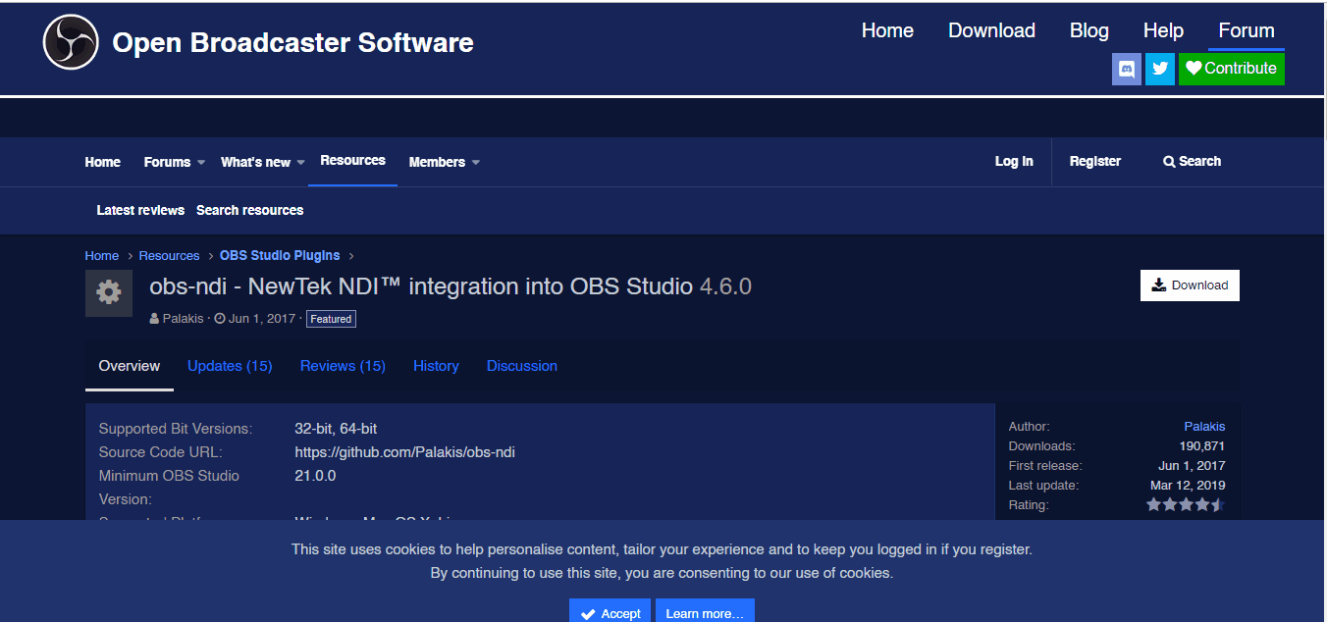1327x622 pixels.
Task: Open the Forums navigation item
Action: 167,162
